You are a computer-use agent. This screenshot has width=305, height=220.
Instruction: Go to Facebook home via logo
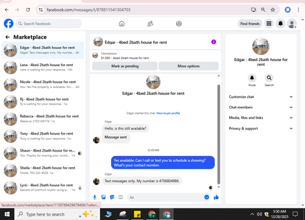[x=9, y=24]
